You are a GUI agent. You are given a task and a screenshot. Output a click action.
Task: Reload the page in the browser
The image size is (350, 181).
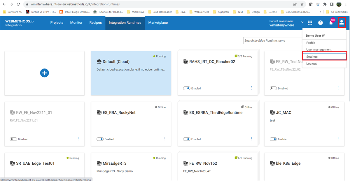point(18,4)
